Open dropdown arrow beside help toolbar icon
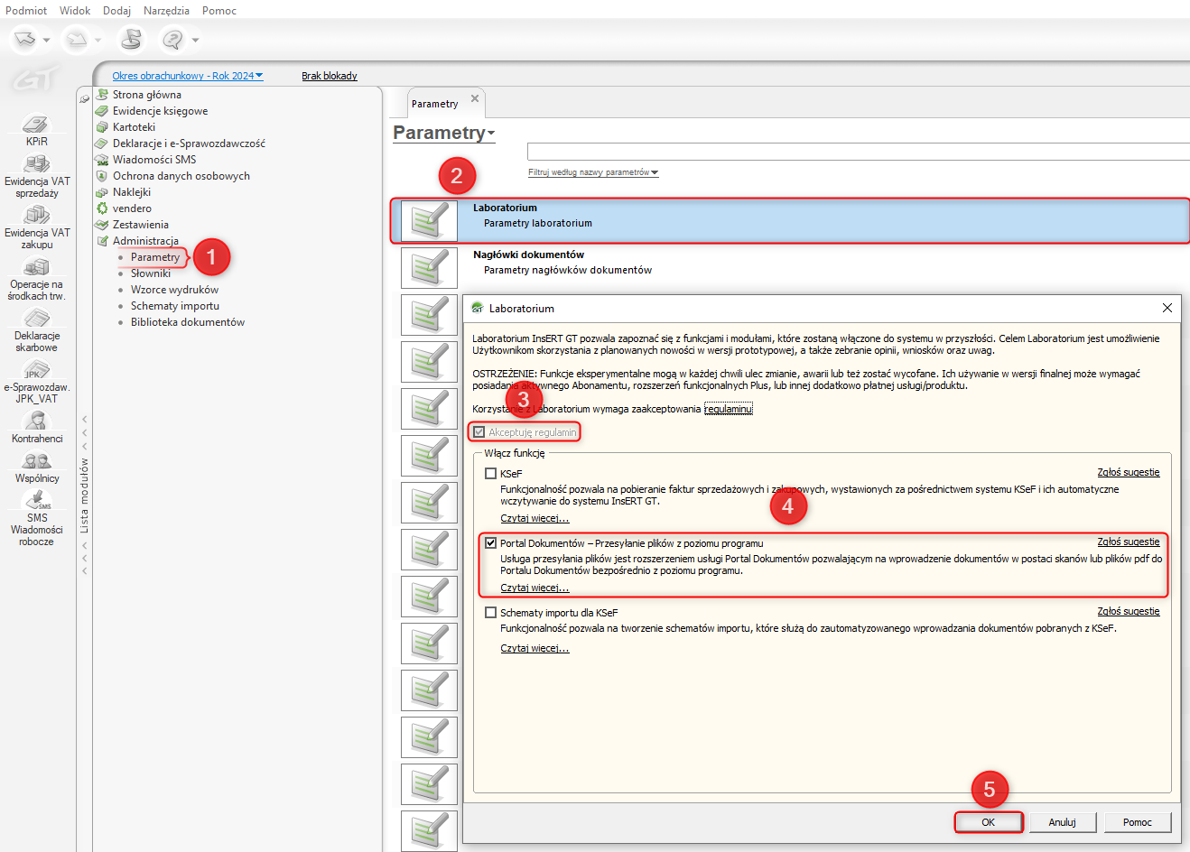Image resolution: width=1190 pixels, height=852 pixels. click(x=195, y=40)
